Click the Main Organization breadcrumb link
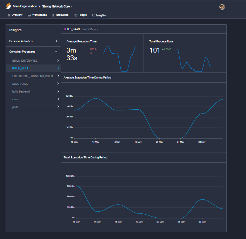Viewport: 246px width, 239px height. pos(25,7)
